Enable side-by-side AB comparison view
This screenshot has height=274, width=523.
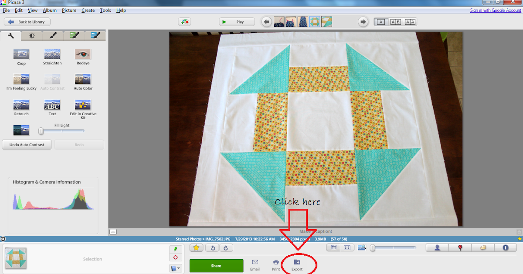click(x=396, y=21)
